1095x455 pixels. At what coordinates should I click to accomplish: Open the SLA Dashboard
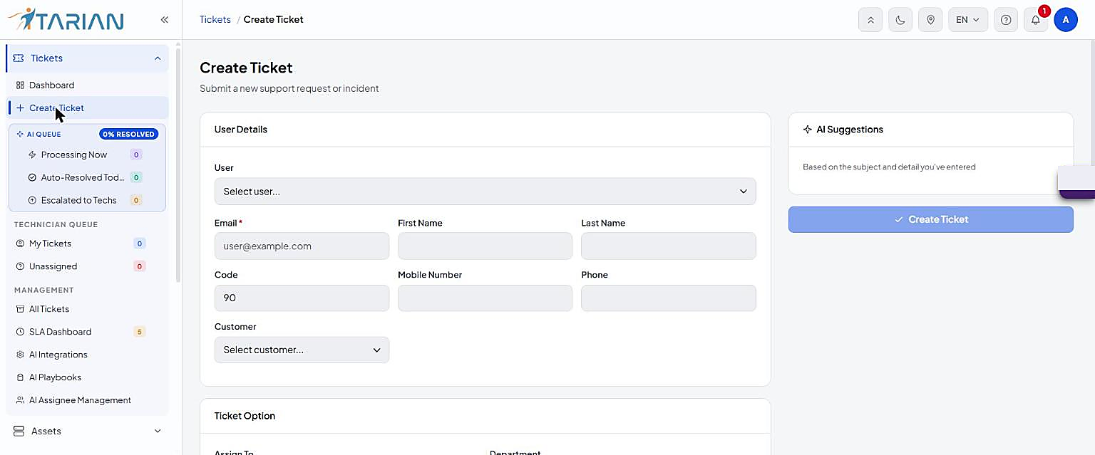point(87,332)
